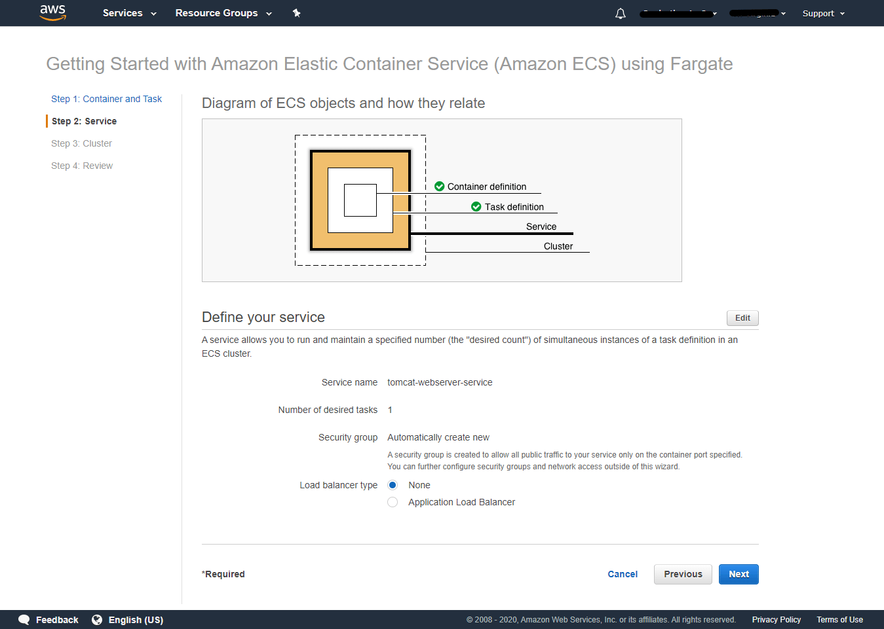The height and width of the screenshot is (629, 884).
Task: Click the innermost container box in diagram
Action: coord(360,200)
